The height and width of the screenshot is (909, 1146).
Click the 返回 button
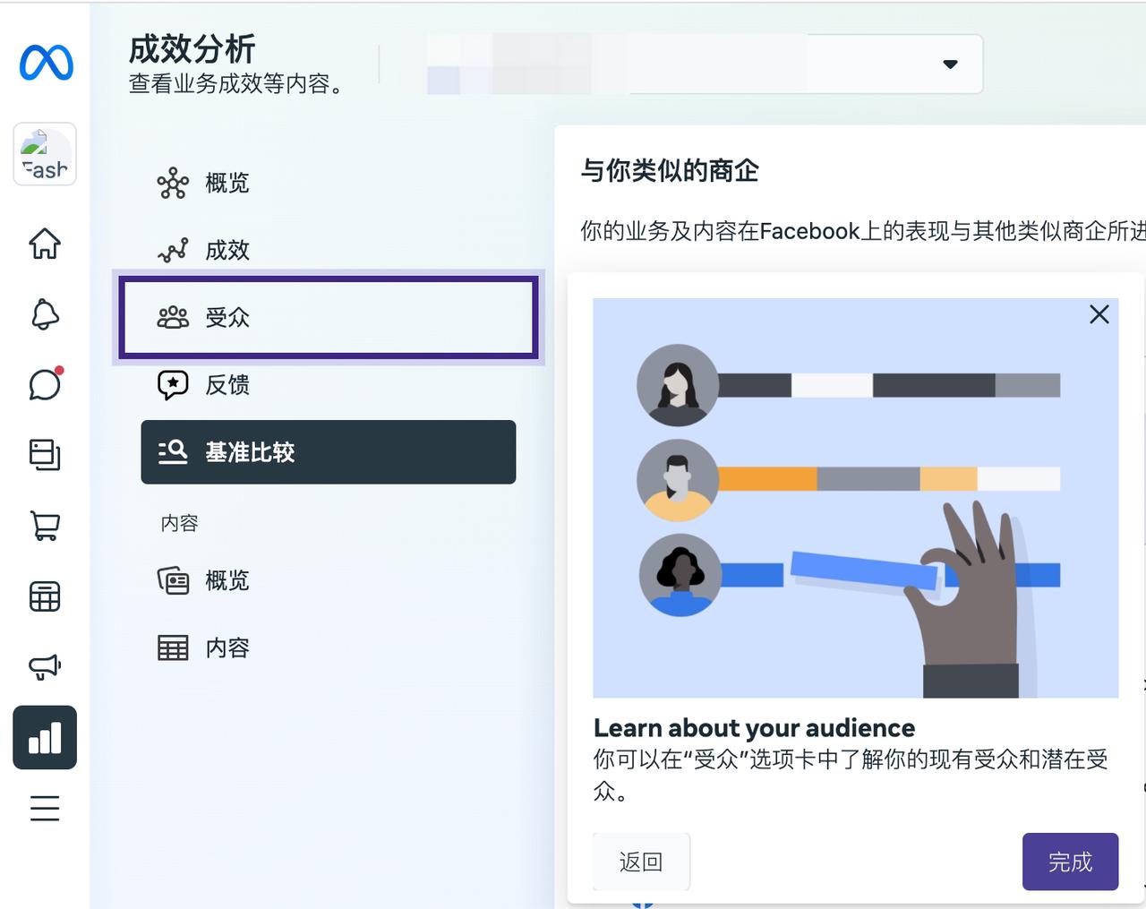click(x=641, y=862)
